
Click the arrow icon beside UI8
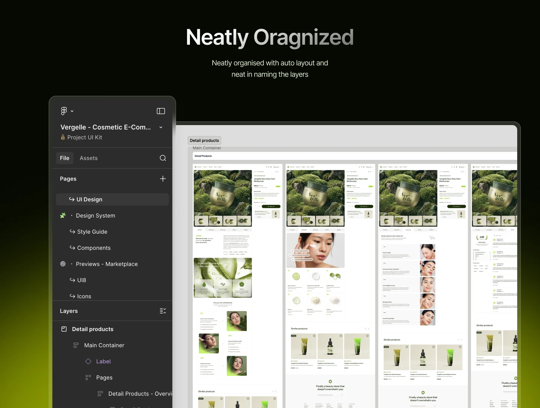click(x=72, y=280)
